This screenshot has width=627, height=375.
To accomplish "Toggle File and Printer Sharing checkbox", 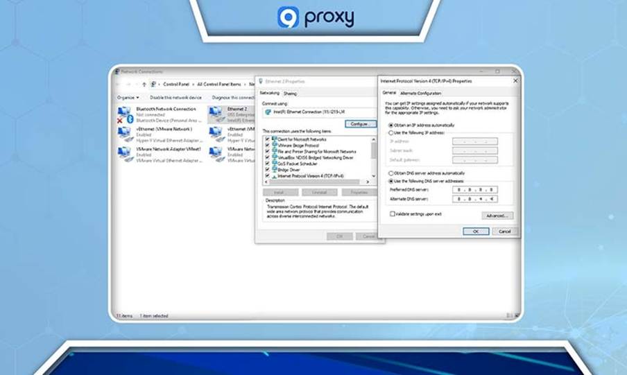I will tap(268, 152).
